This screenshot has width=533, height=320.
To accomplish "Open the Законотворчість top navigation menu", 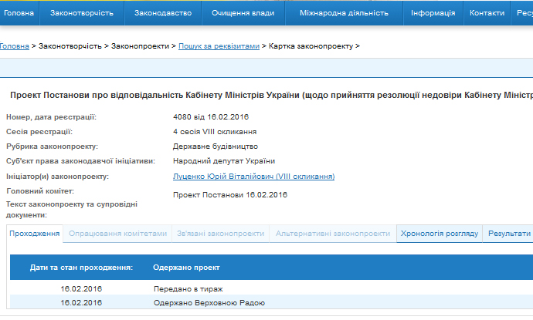I will pyautogui.click(x=81, y=13).
